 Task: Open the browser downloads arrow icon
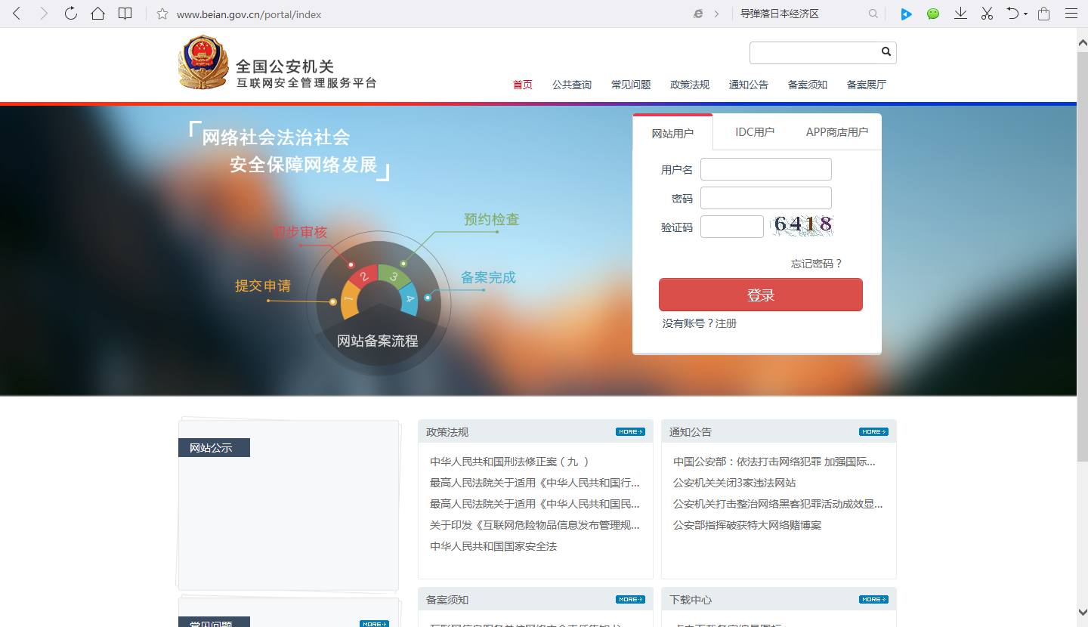(960, 14)
